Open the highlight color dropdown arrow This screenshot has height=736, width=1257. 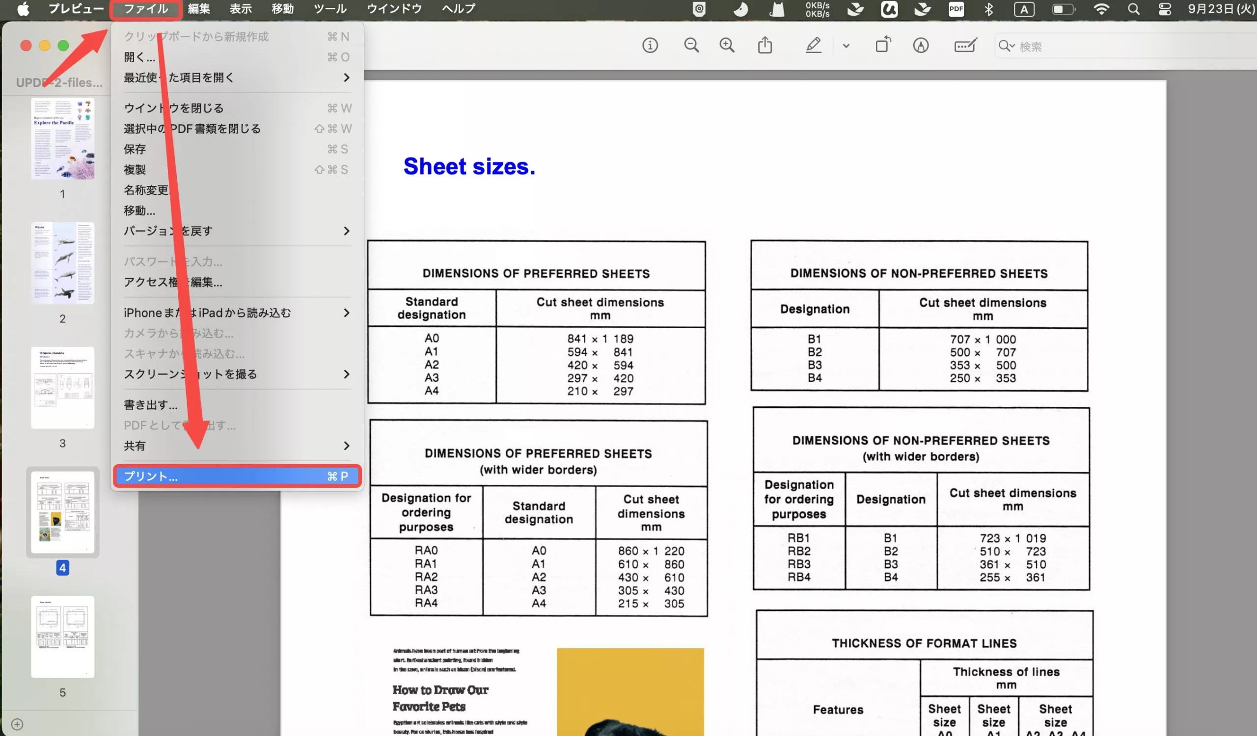pyautogui.click(x=846, y=46)
